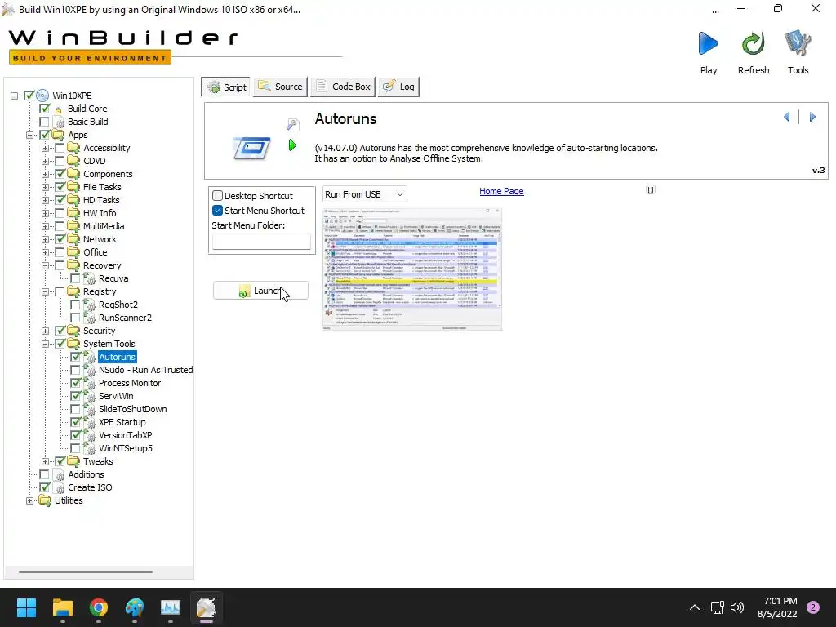836x627 pixels.
Task: Open the volume control in system tray
Action: [x=737, y=607]
